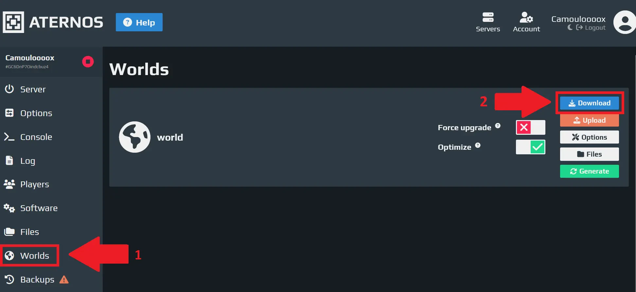Click the red stop server status icon

pos(88,62)
